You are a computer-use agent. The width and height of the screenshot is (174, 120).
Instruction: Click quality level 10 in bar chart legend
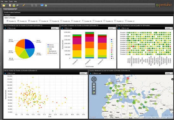pyautogui.click(x=112, y=58)
